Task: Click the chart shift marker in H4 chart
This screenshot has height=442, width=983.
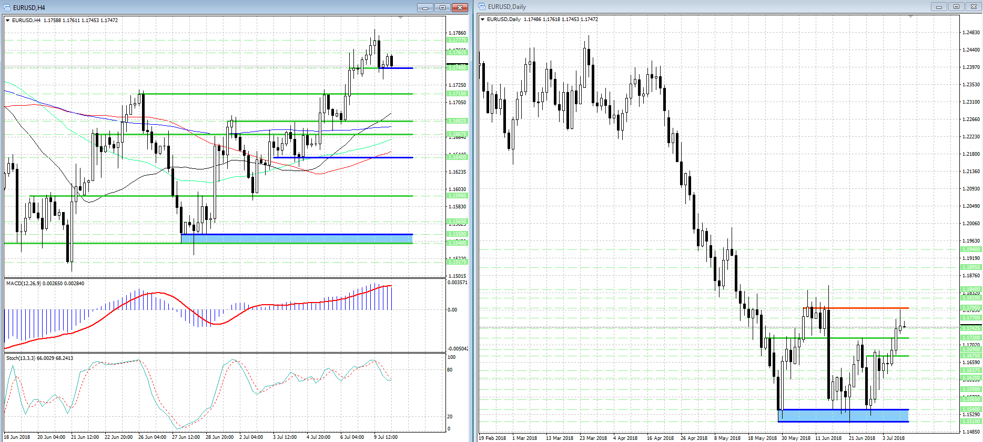Action: [x=401, y=18]
